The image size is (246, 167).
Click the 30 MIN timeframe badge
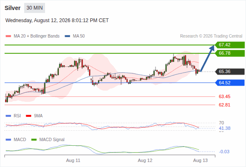pos(35,8)
